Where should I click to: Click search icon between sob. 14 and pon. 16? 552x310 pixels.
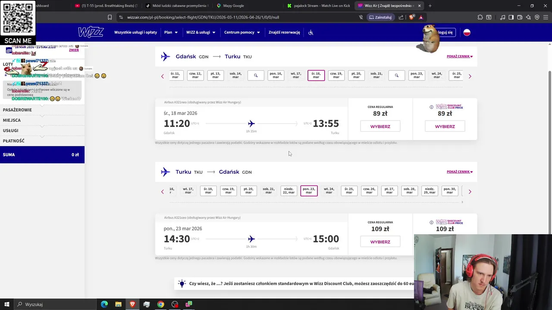pyautogui.click(x=256, y=75)
